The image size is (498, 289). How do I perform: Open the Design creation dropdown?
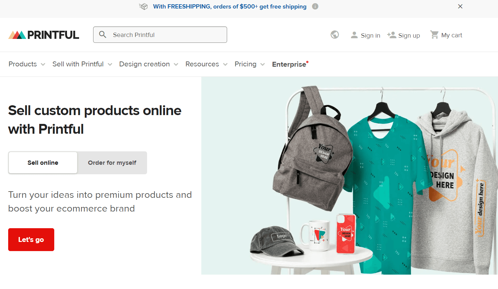148,64
